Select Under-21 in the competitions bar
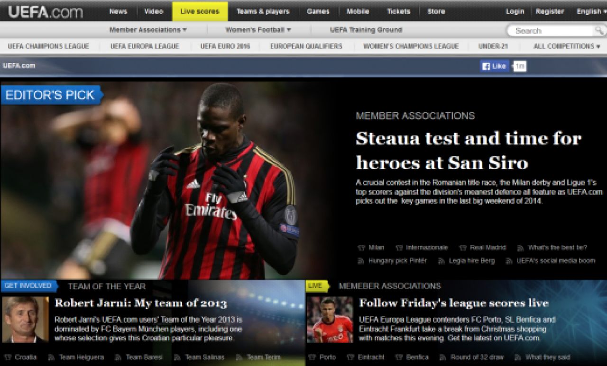The width and height of the screenshot is (607, 366). pos(493,46)
